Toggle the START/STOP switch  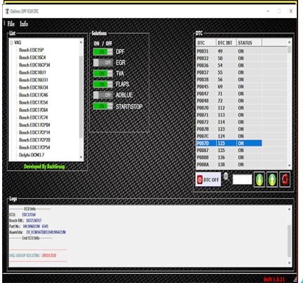coord(103,106)
